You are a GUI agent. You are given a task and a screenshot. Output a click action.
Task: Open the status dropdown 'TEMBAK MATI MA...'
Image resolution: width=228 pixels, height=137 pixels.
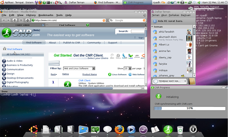coord(170,81)
